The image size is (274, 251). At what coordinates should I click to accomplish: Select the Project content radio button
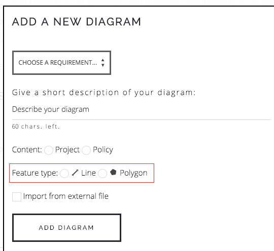pos(49,150)
